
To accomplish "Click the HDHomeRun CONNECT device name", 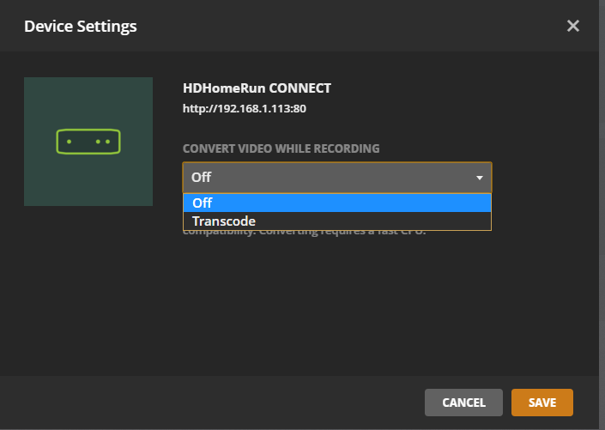I will click(257, 88).
